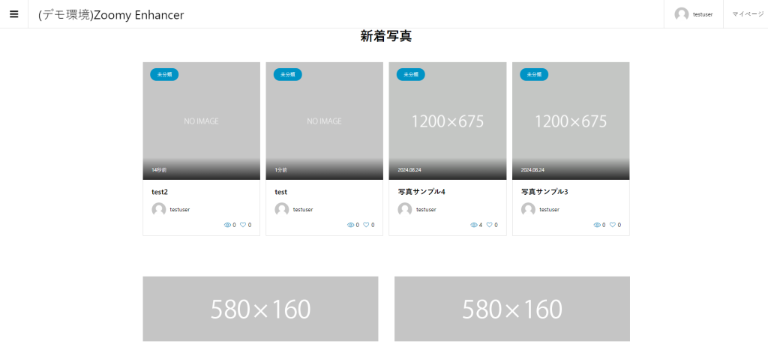The height and width of the screenshot is (347, 768).
Task: Click testuser name in the top bar
Action: coord(703,14)
